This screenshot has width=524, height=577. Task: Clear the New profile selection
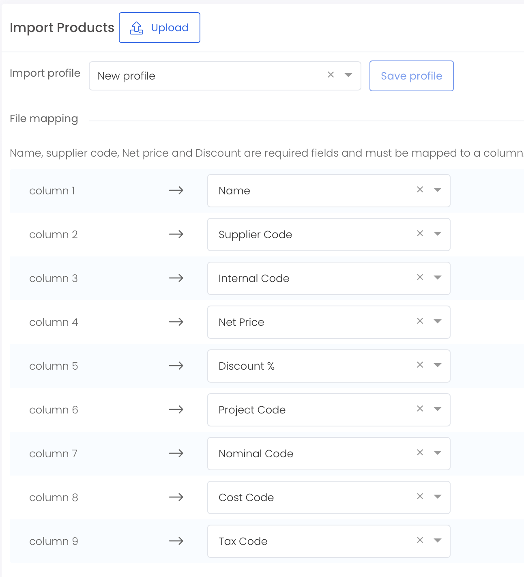coord(331,75)
